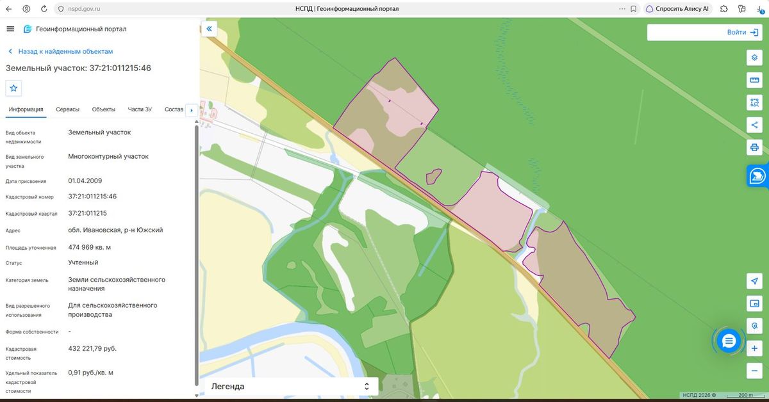This screenshot has height=402, width=769.
Task: Open the overview mini-map
Action: pyautogui.click(x=755, y=303)
